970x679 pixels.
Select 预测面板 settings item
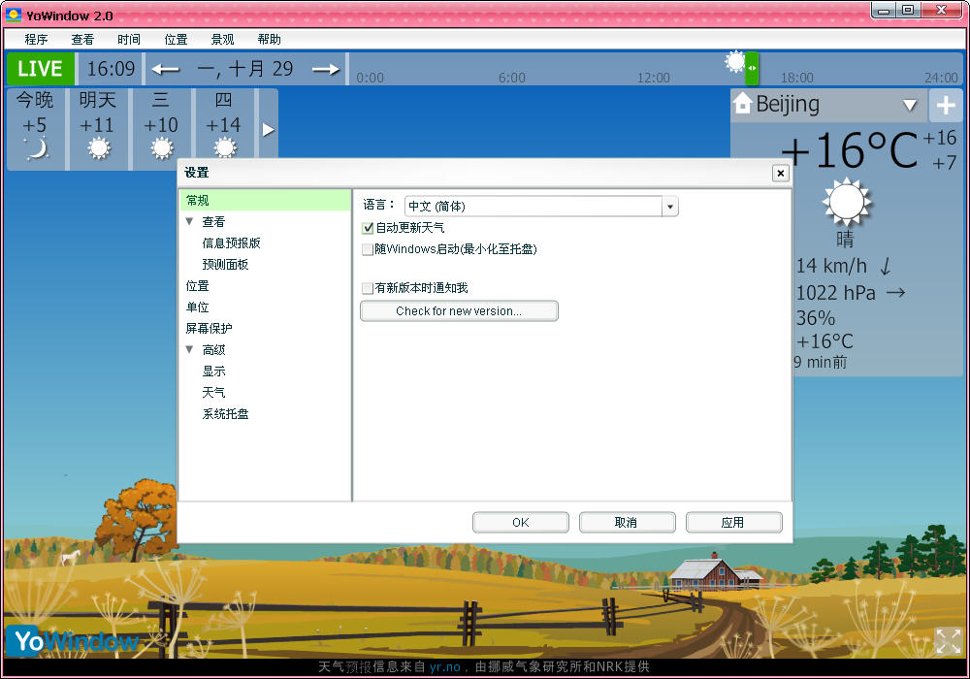click(225, 265)
